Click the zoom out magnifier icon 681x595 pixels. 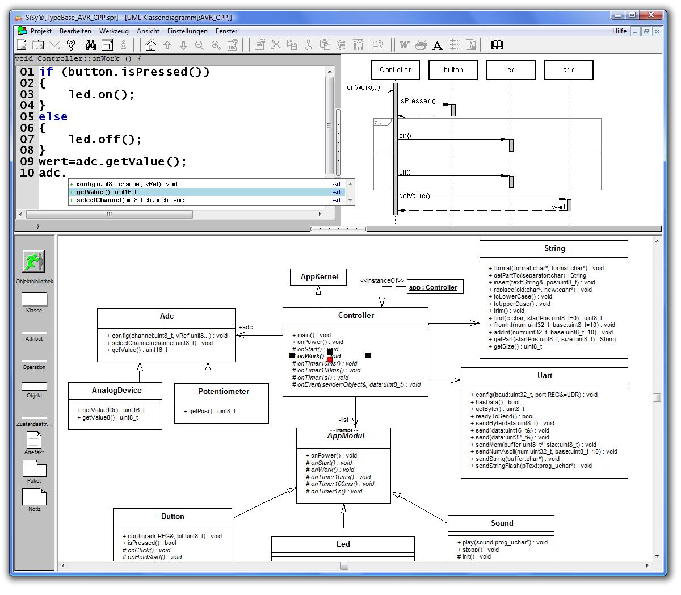200,45
